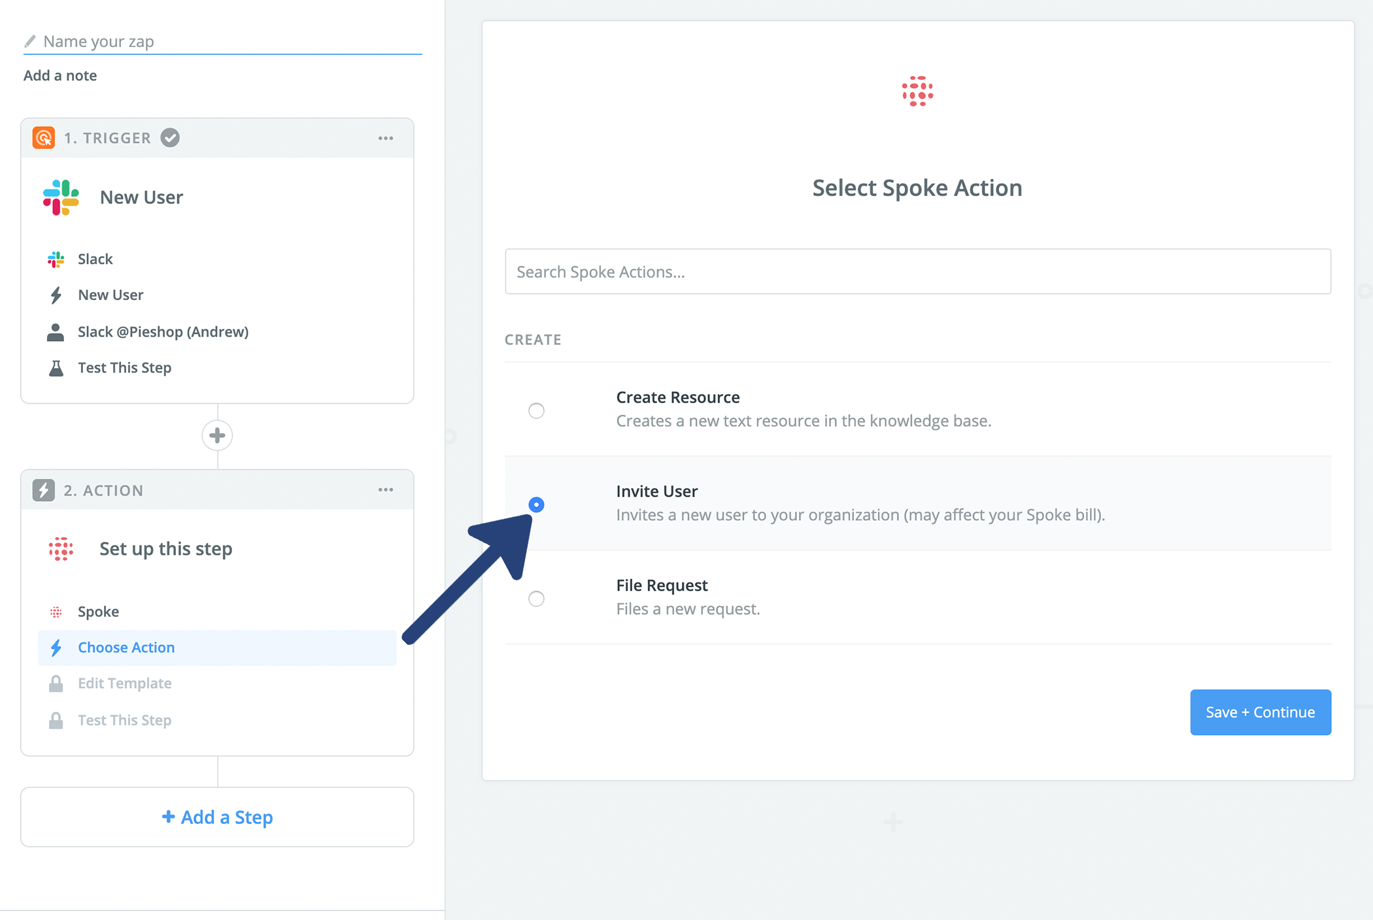
Task: Click the plus circle between steps
Action: [217, 435]
